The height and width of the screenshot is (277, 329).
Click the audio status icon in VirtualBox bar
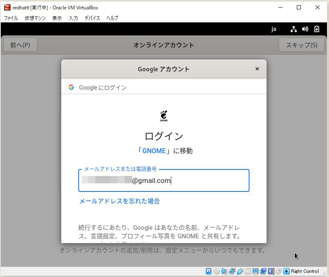(x=224, y=271)
